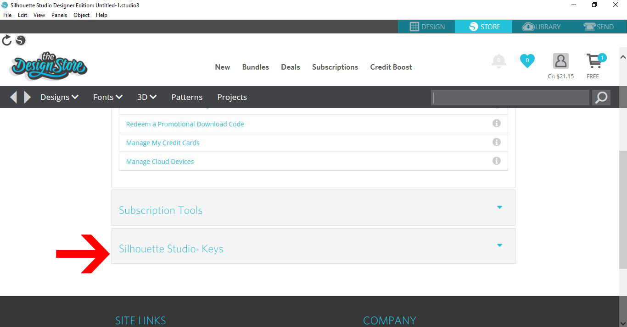Click the search magnifier button
Image resolution: width=627 pixels, height=327 pixels.
click(x=601, y=97)
